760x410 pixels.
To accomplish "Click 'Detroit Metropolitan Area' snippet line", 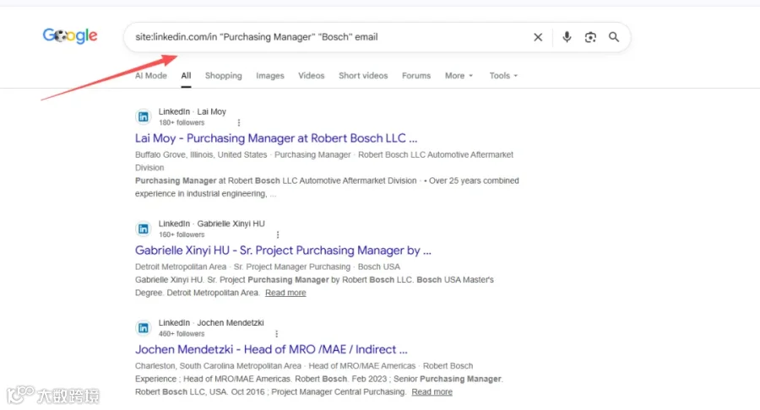I will (x=181, y=267).
